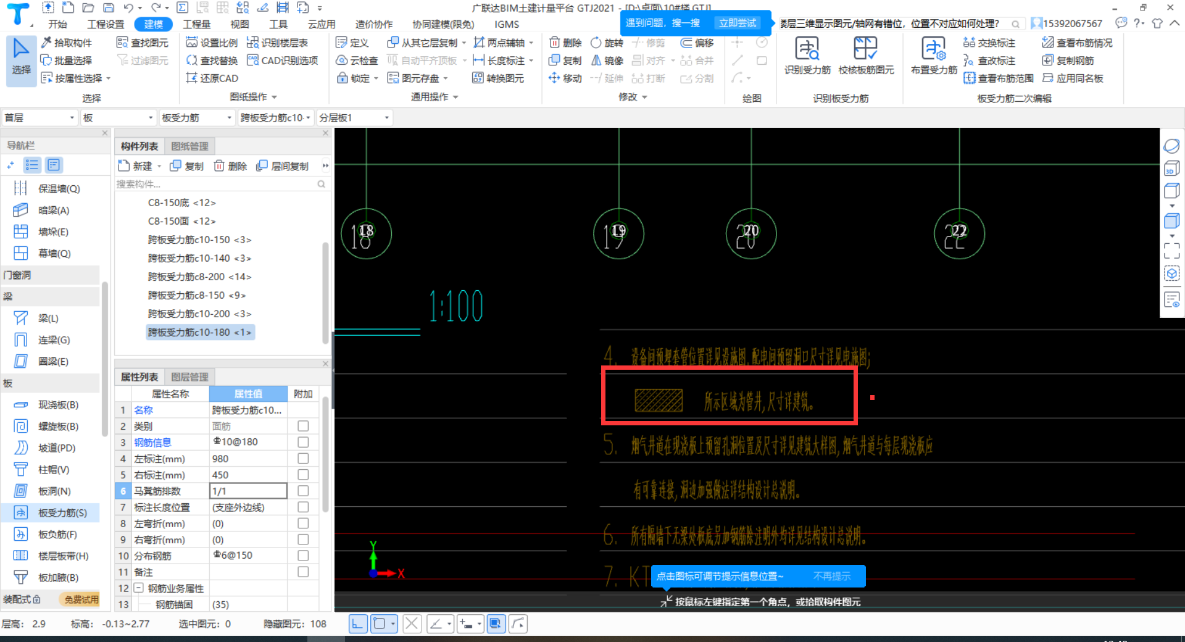
Task: Click the 镜像 tool
Action: (x=607, y=60)
